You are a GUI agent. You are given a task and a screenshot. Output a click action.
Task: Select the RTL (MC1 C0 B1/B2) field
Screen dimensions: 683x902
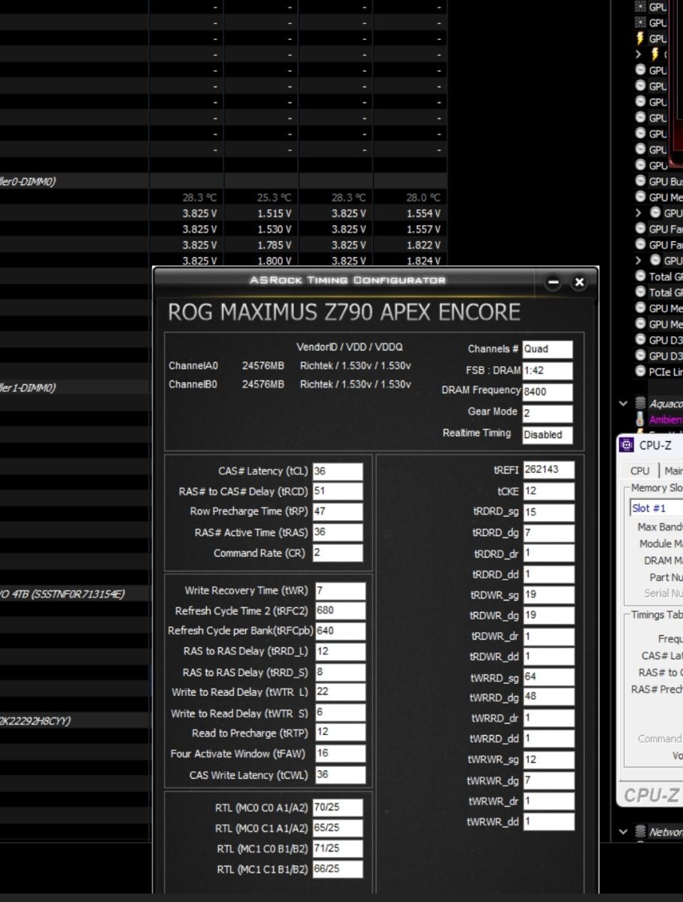pos(338,849)
